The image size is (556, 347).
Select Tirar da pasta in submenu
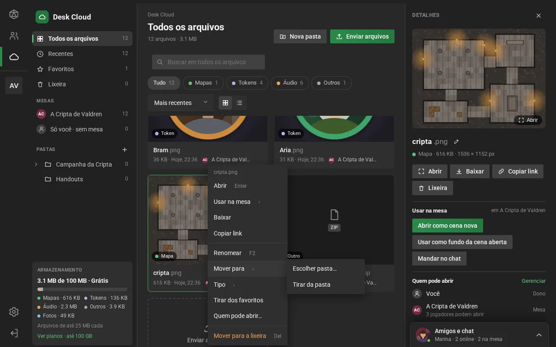coord(325,285)
